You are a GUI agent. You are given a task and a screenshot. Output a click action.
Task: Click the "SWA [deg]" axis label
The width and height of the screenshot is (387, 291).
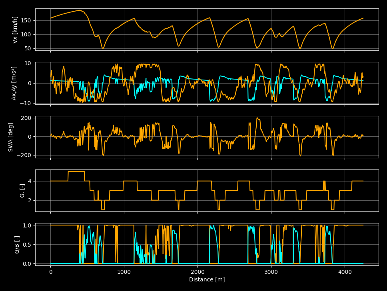[x=10, y=137]
